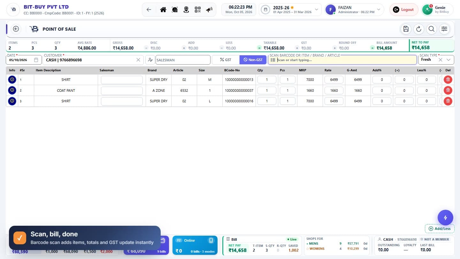Select the MENS shops-for entry
This screenshot has width=460, height=259.
coord(337,244)
